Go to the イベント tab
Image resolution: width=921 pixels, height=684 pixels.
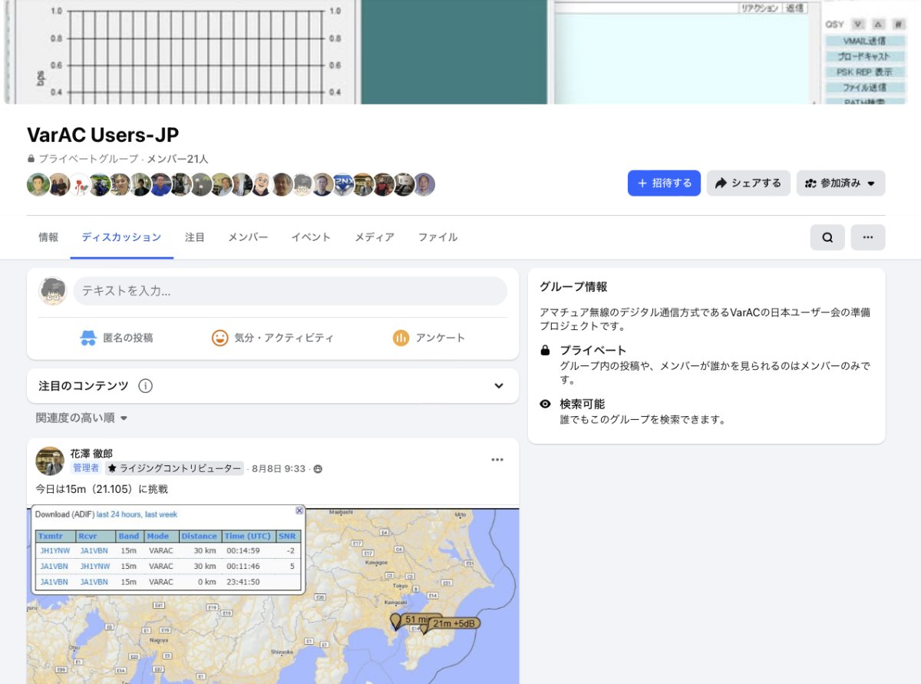(311, 237)
